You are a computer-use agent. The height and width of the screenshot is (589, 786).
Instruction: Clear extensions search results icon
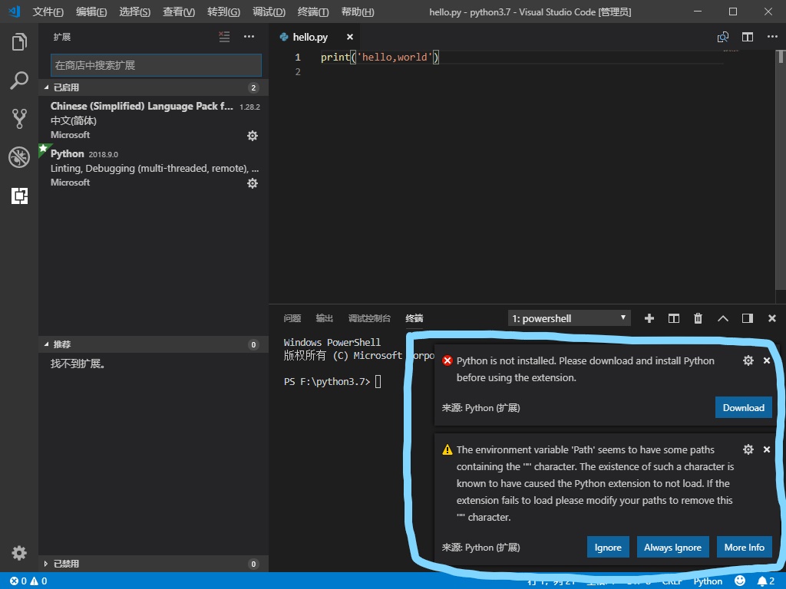224,37
